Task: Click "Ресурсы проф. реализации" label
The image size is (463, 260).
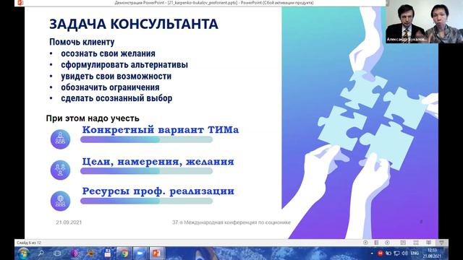Action: [x=158, y=191]
